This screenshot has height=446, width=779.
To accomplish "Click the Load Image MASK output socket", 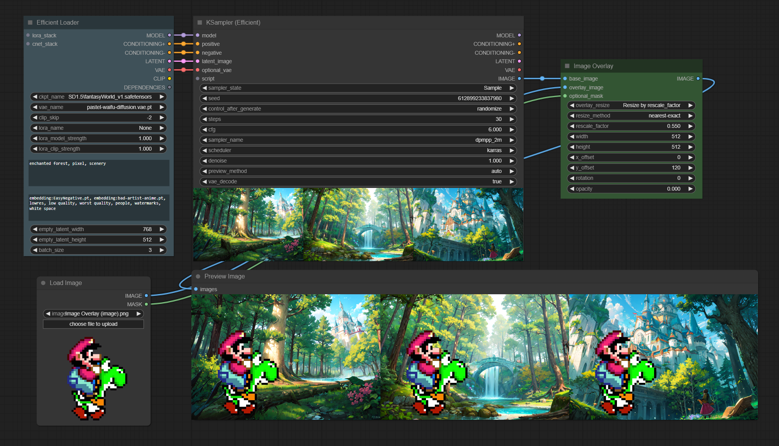I will (146, 304).
